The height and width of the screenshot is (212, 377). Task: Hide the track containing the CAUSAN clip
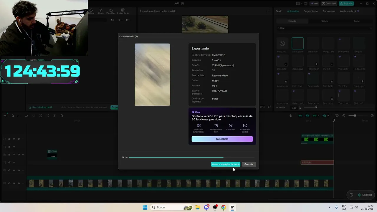click(14, 163)
